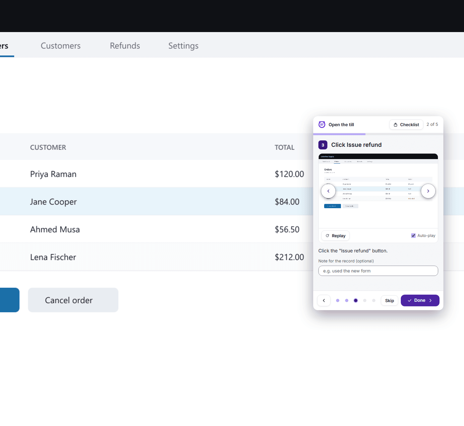Image resolution: width=464 pixels, height=426 pixels.
Task: Click the walkthrough logo icon beside Open the till
Action: point(322,125)
